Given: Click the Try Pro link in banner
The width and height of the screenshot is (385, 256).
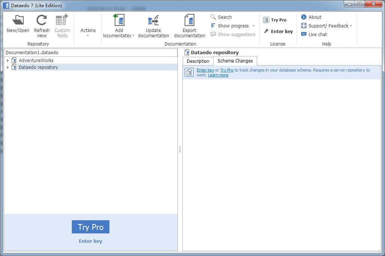Looking at the screenshot, I should pyautogui.click(x=227, y=70).
